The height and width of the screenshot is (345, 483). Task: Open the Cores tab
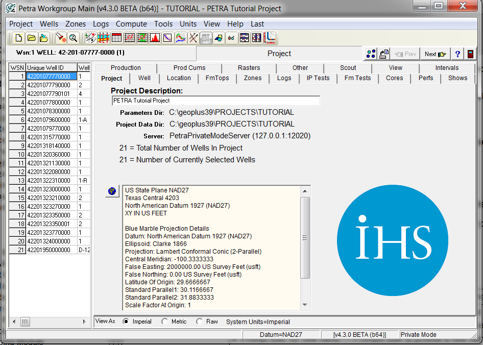(x=395, y=78)
